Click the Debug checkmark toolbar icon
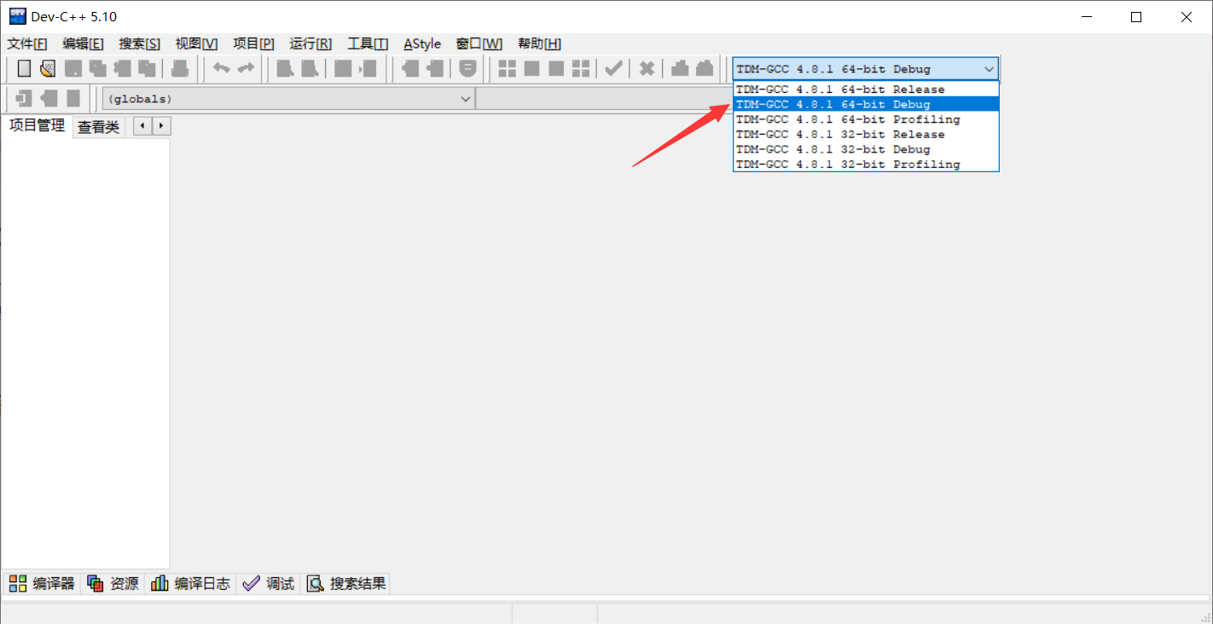The width and height of the screenshot is (1213, 624). (x=613, y=69)
